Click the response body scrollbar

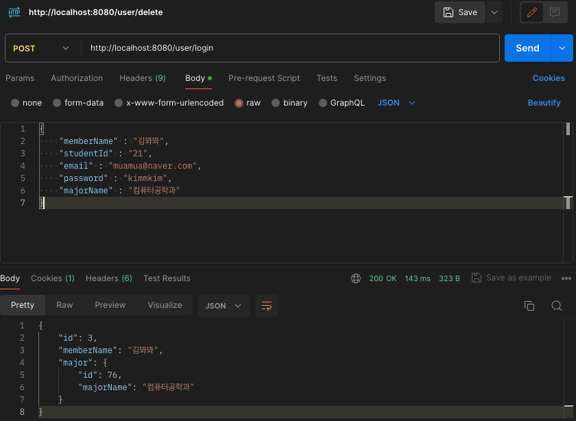[x=568, y=370]
